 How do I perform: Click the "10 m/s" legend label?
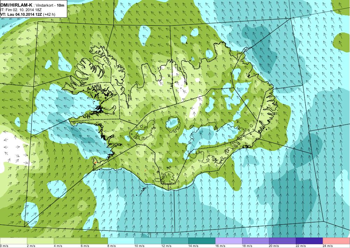(140, 246)
